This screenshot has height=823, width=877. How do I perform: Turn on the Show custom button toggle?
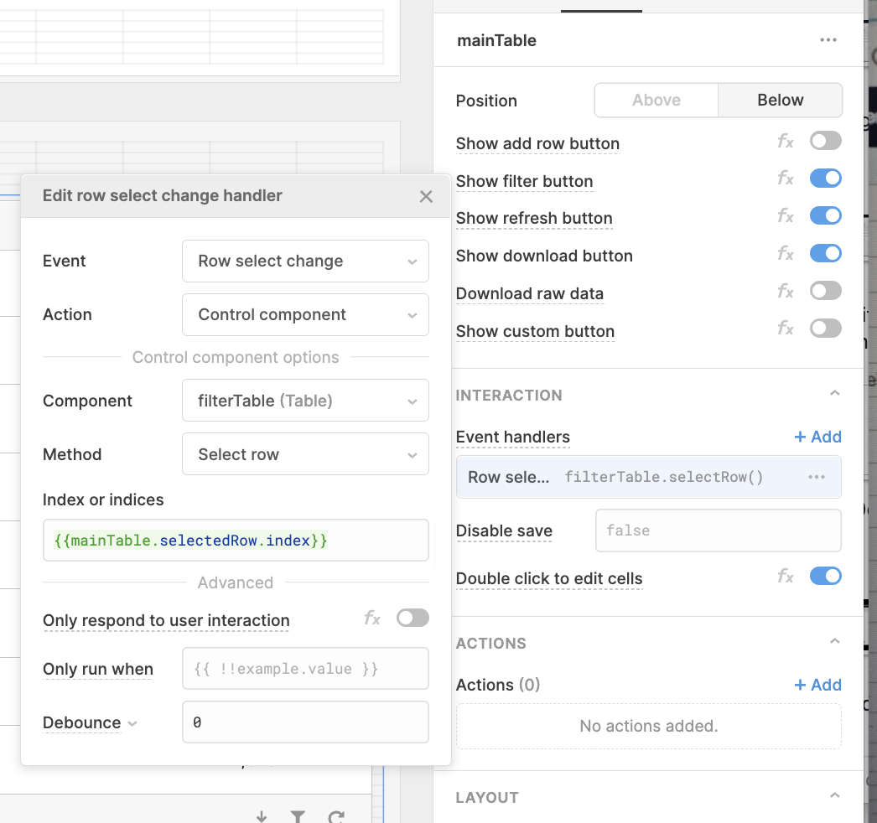point(825,328)
